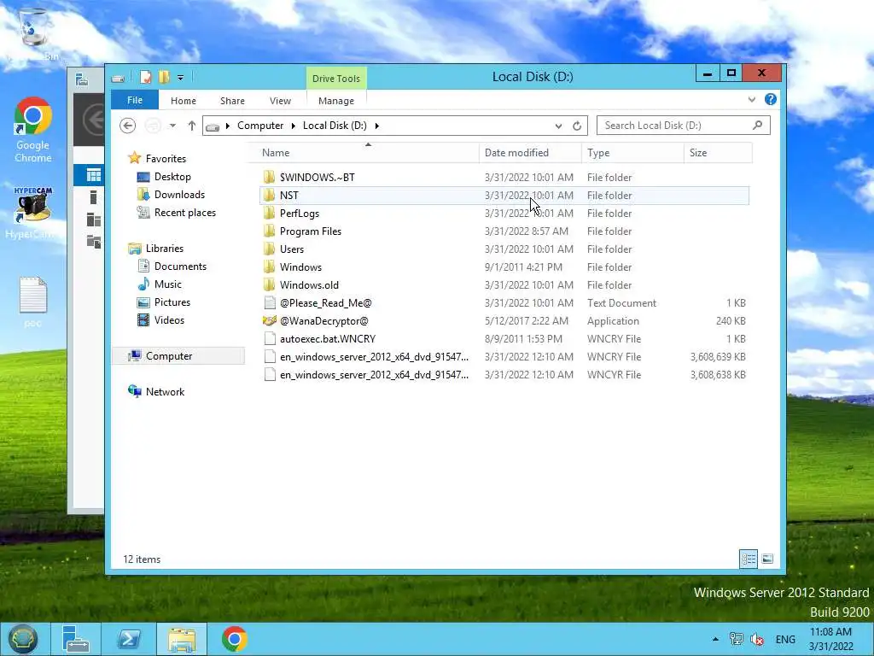Refresh the Local Disk (D:) folder view

[577, 126]
